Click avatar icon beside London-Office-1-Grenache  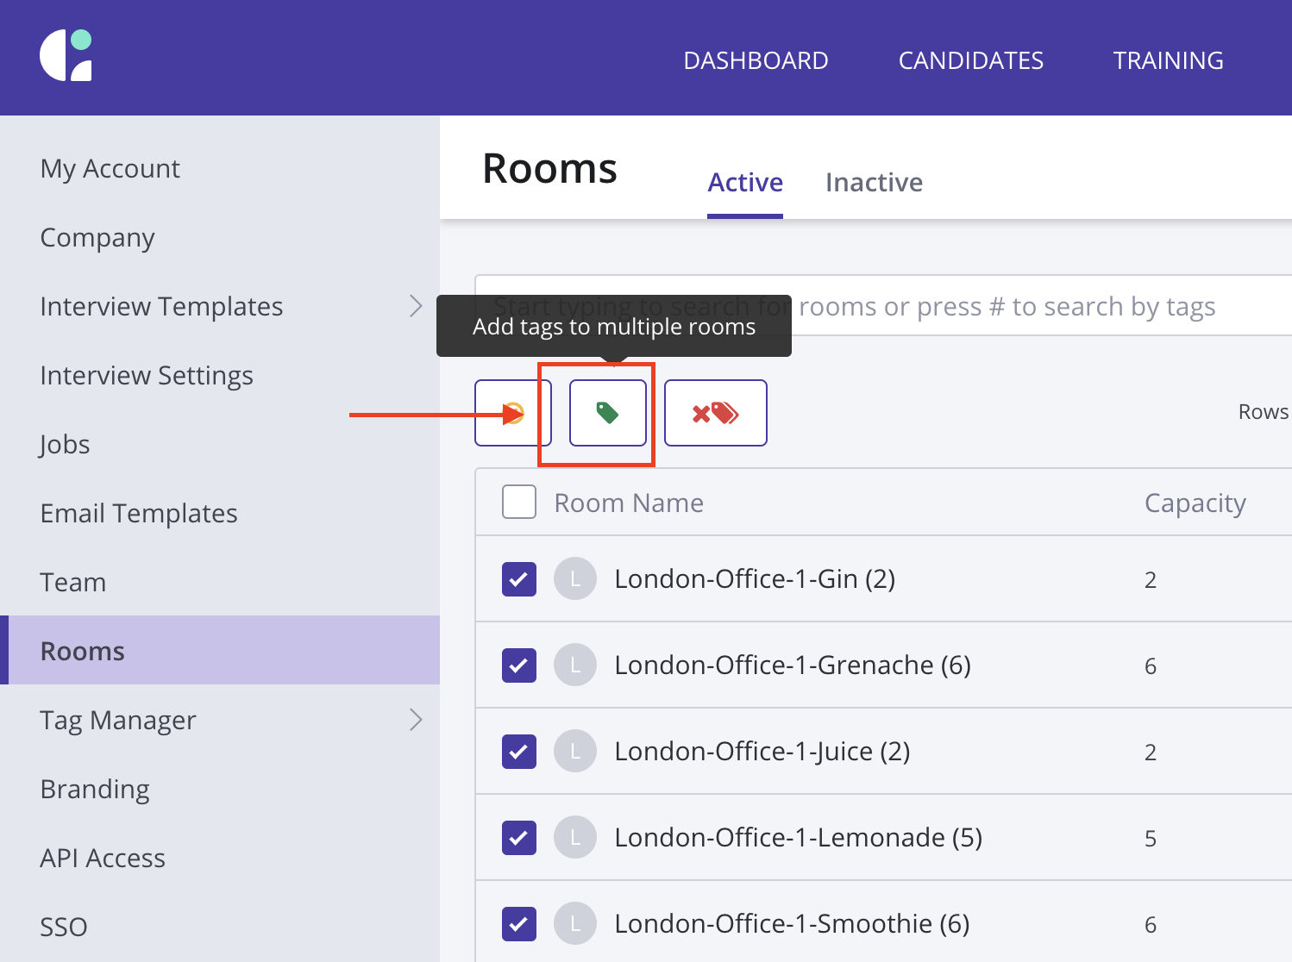click(x=575, y=665)
